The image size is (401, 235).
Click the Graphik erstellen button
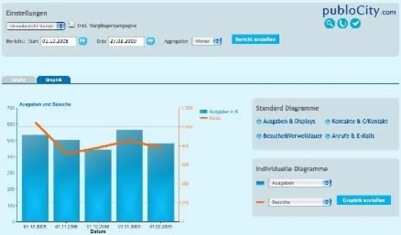pos(363,201)
